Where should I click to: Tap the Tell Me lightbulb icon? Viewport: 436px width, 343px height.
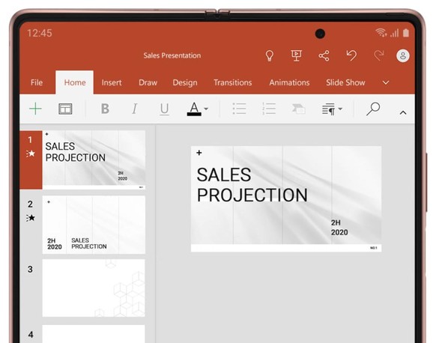pyautogui.click(x=269, y=55)
